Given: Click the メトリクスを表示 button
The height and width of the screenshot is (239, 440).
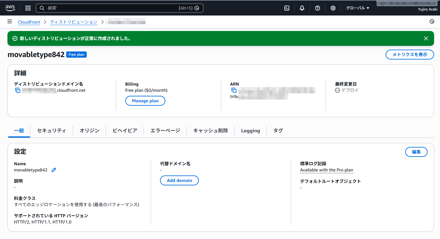Looking at the screenshot, I should click(x=410, y=55).
